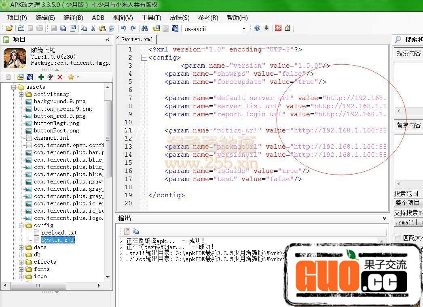Collapse the 项目 panel with double chevron
This screenshot has height=307, width=423.
pos(107,40)
